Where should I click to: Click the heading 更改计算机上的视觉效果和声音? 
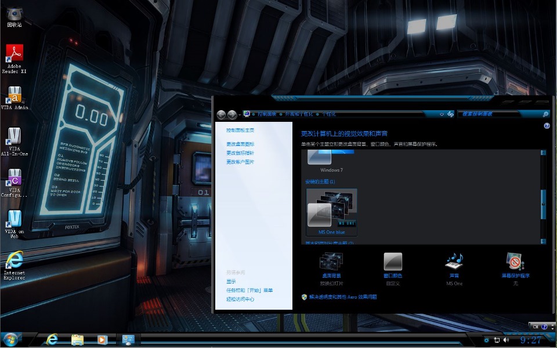coord(344,134)
